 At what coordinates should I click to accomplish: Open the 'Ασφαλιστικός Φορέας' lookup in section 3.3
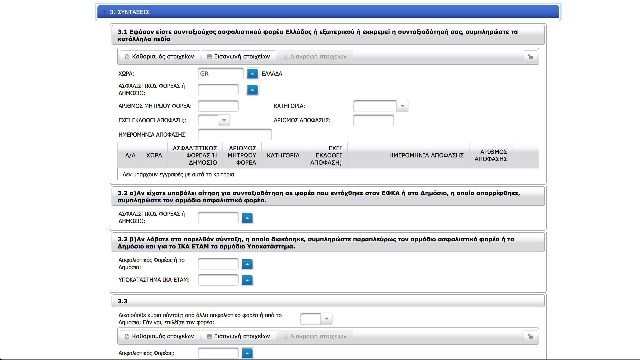pyautogui.click(x=247, y=353)
